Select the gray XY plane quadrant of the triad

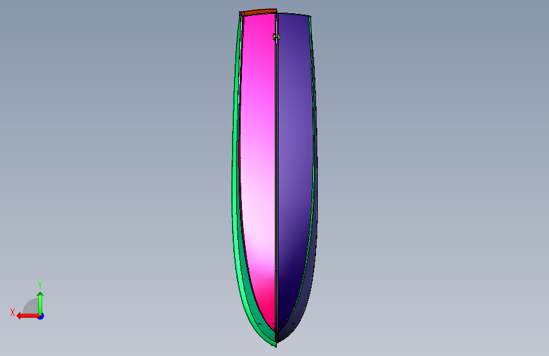pyautogui.click(x=31, y=307)
